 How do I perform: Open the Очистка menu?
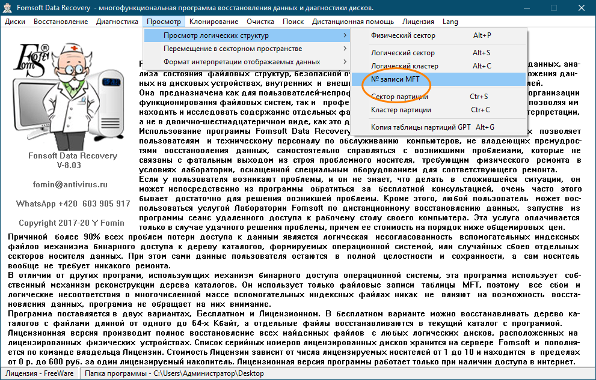coord(260,22)
